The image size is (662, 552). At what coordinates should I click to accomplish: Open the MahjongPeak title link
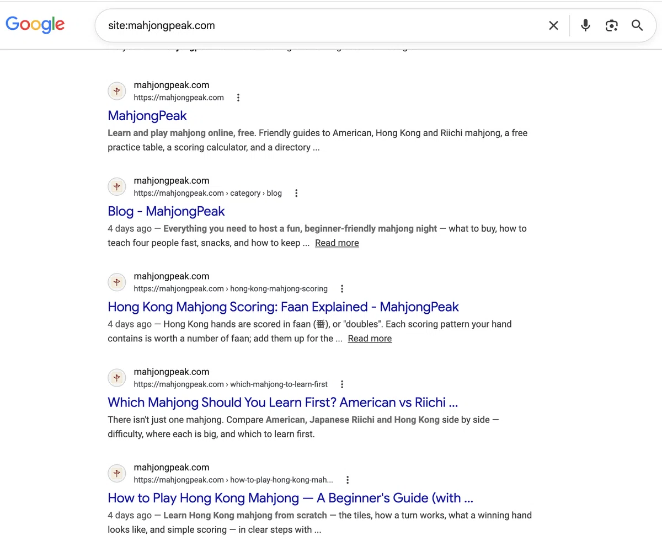coord(147,116)
